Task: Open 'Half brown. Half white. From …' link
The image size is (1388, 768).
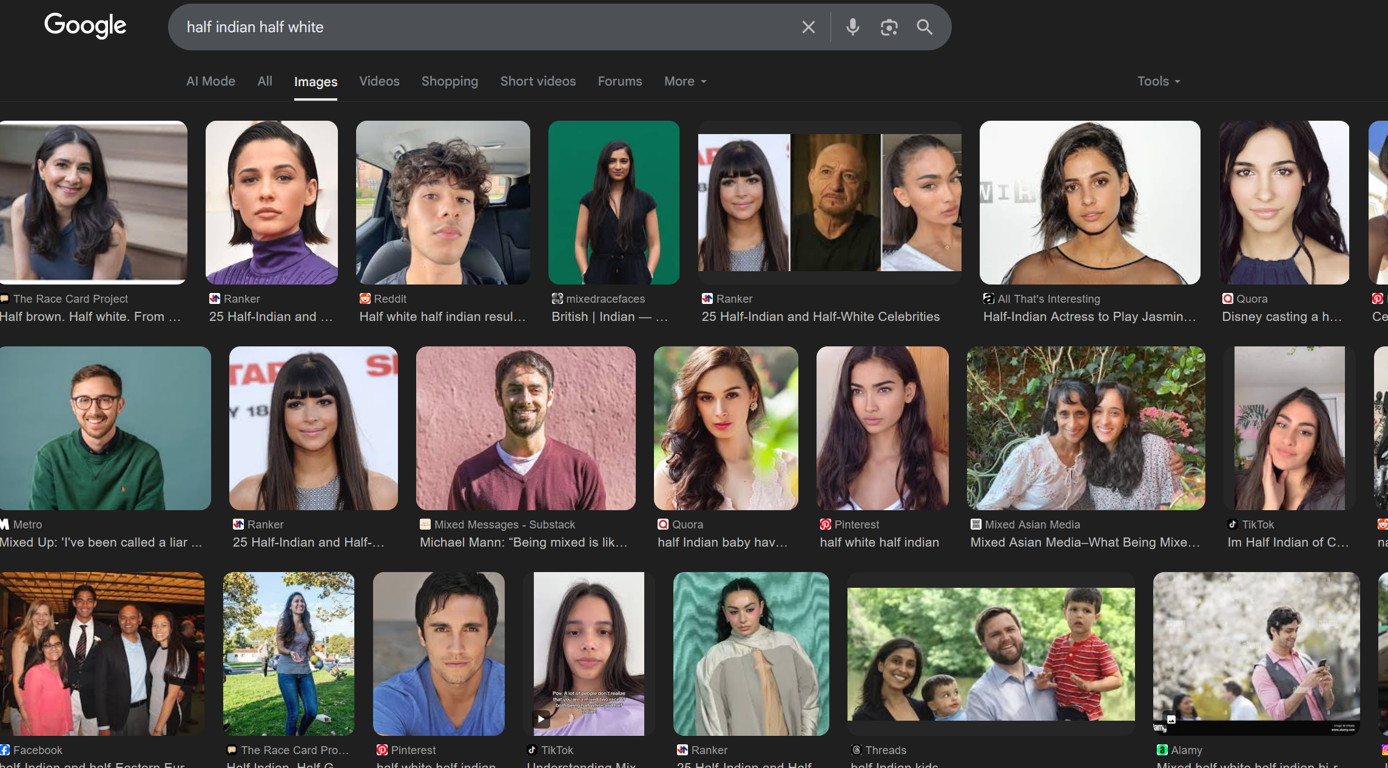Action: (x=90, y=317)
